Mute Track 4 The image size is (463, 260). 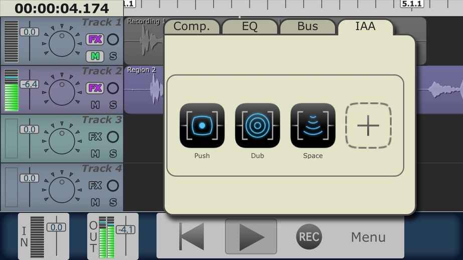point(95,202)
